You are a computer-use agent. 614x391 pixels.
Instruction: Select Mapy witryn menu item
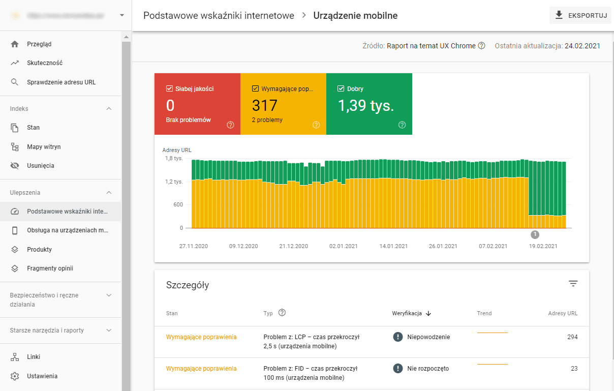60,147
